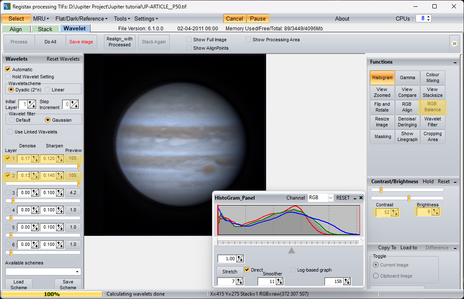The width and height of the screenshot is (464, 299).
Task: Click Layer 1 Denoise spinner arrows
Action: point(35,159)
